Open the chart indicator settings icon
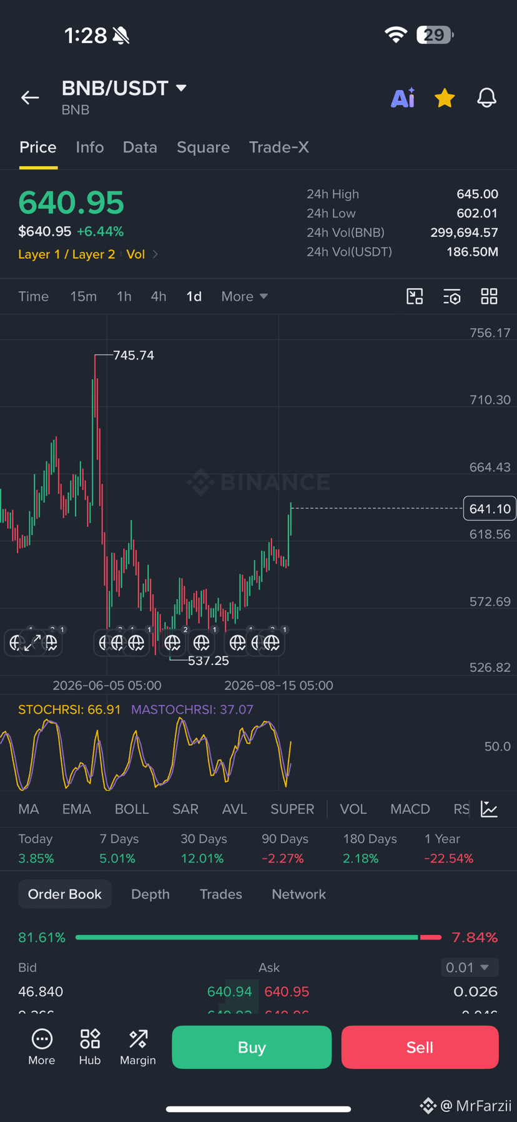517x1122 pixels. pyautogui.click(x=452, y=296)
